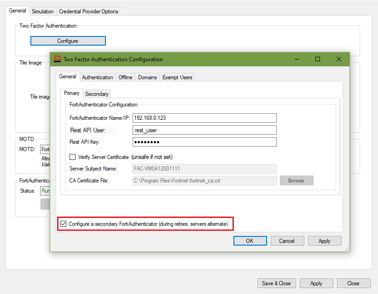
Task: Uncheck Configure a secondary FortiAuthenticator
Action: tap(63, 224)
